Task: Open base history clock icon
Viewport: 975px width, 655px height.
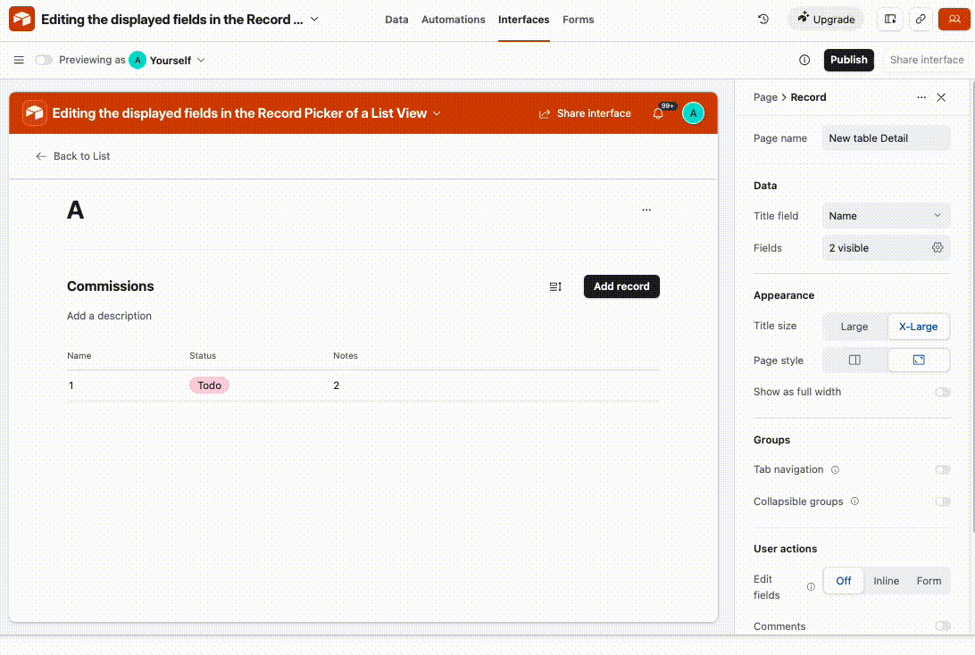Action: [763, 20]
